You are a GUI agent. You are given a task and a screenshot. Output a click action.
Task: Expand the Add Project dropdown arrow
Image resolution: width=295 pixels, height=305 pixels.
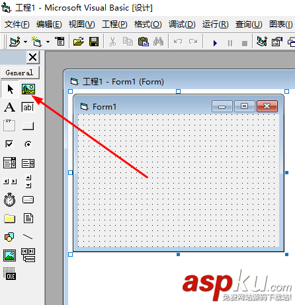[26, 42]
